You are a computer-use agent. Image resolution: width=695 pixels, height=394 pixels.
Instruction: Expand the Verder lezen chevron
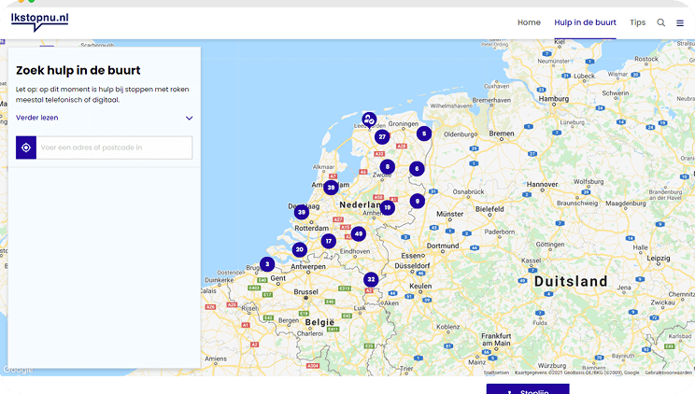(x=189, y=119)
